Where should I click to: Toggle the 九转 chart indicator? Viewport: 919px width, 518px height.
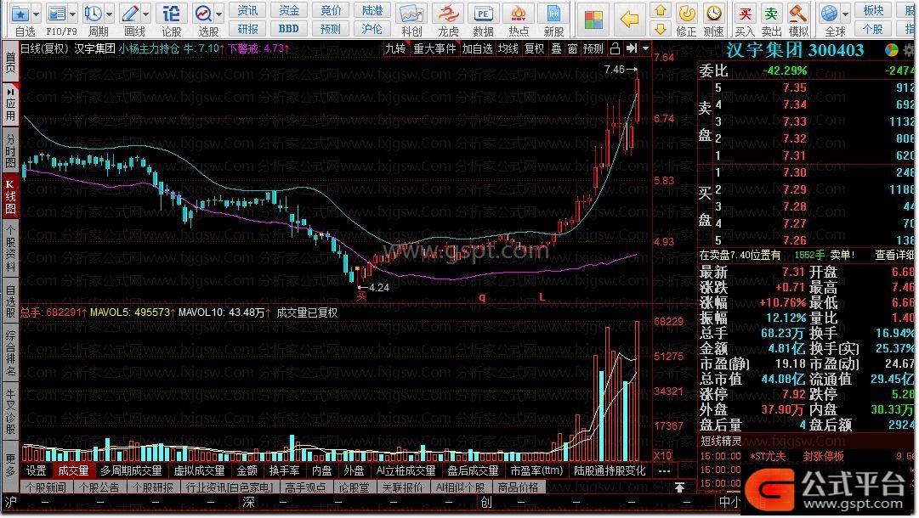pos(395,48)
